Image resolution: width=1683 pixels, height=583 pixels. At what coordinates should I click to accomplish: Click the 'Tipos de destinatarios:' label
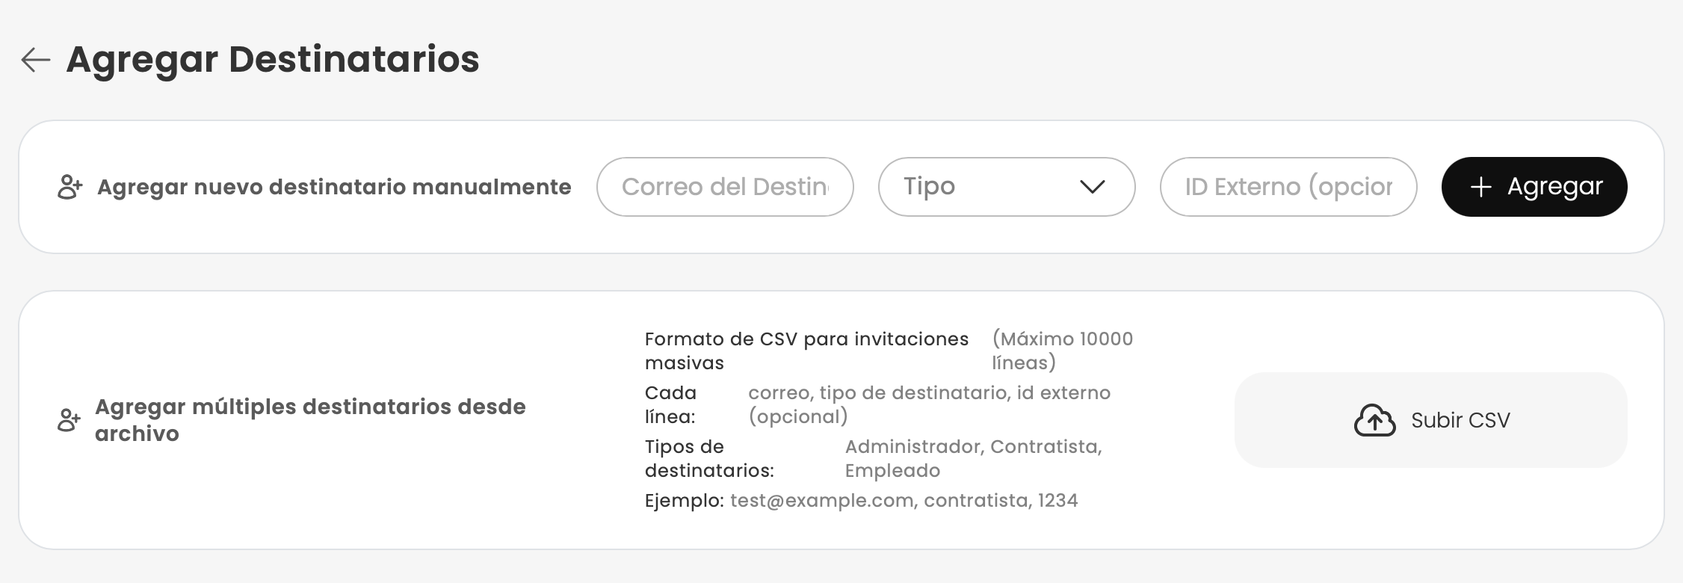pos(709,458)
